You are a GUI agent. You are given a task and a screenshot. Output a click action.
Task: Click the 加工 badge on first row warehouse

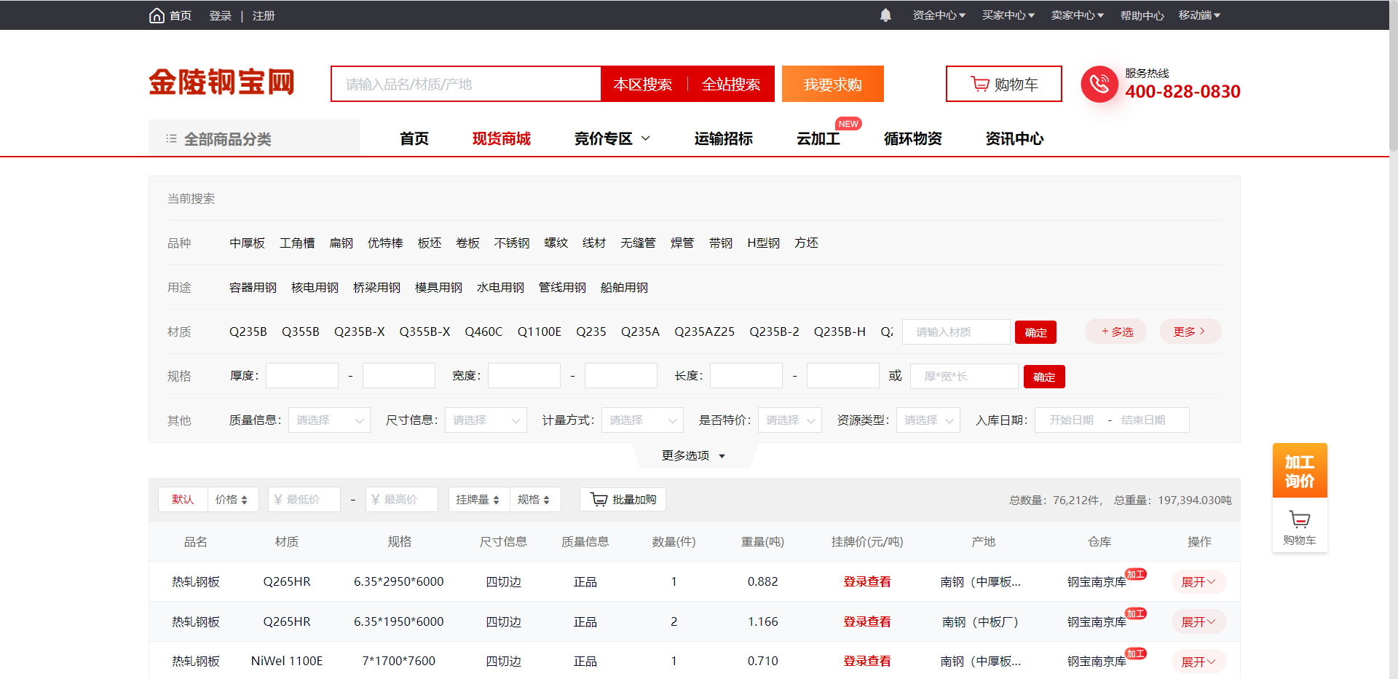click(1135, 574)
